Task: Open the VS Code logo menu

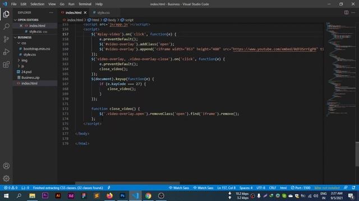Action: pyautogui.click(x=5, y=4)
